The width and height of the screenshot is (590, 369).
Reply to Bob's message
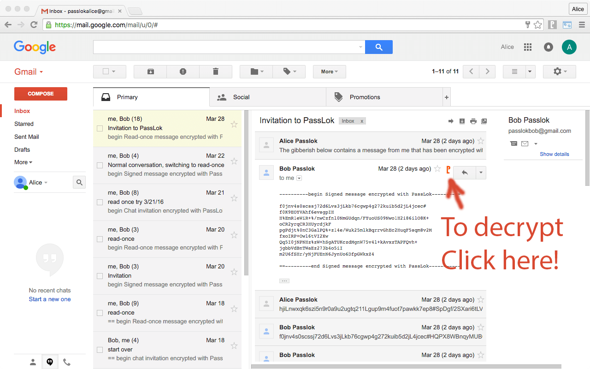click(465, 173)
